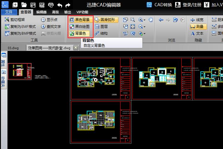Close the 效果图用——现代卧室.dwg document tab
Viewport: 223px width, 149px height.
tap(76, 48)
